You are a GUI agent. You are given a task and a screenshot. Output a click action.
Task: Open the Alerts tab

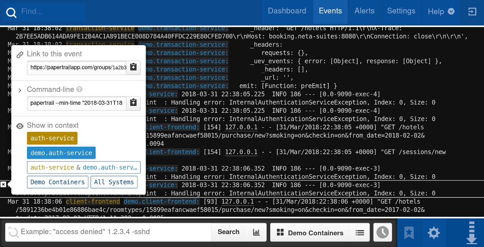click(365, 11)
